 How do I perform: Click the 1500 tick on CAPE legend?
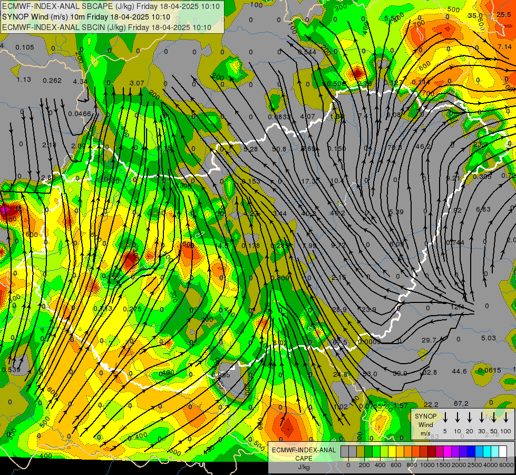[x=443, y=465]
